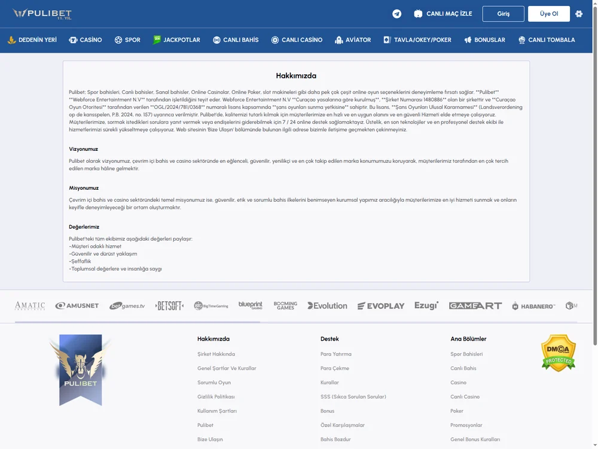Click the provider carousel horizontal scrollbar

(138, 322)
